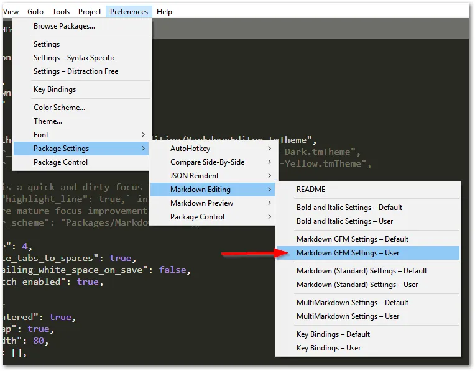Viewport: 475px width, 371px height.
Task: Click the Font submenu arrow
Action: click(x=144, y=135)
